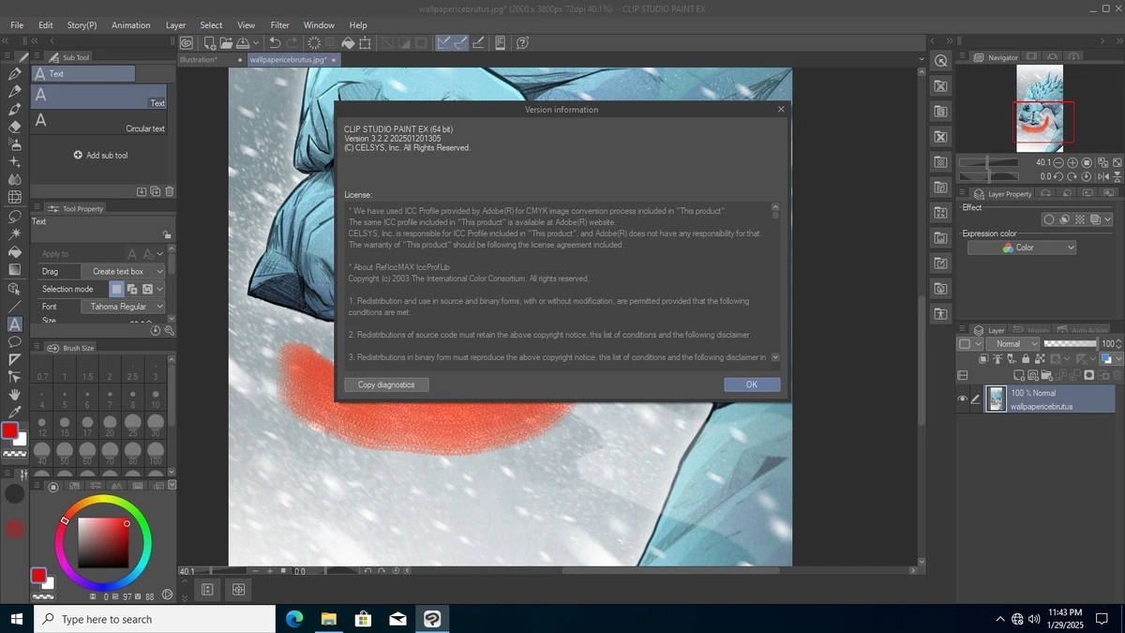
Task: Click color wheel saturation square
Action: coord(103,542)
